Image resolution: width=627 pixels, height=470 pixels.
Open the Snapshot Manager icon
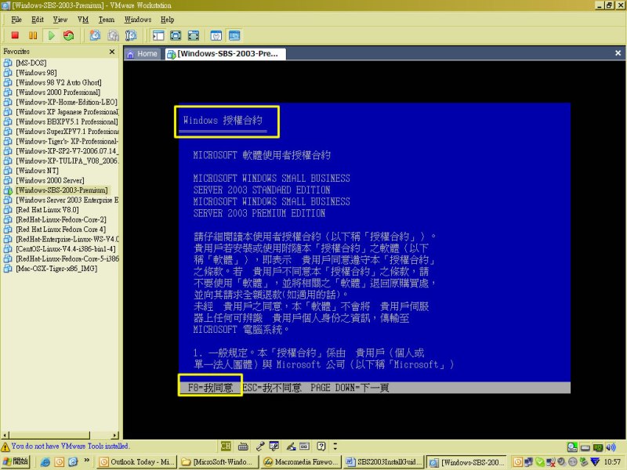point(131,35)
